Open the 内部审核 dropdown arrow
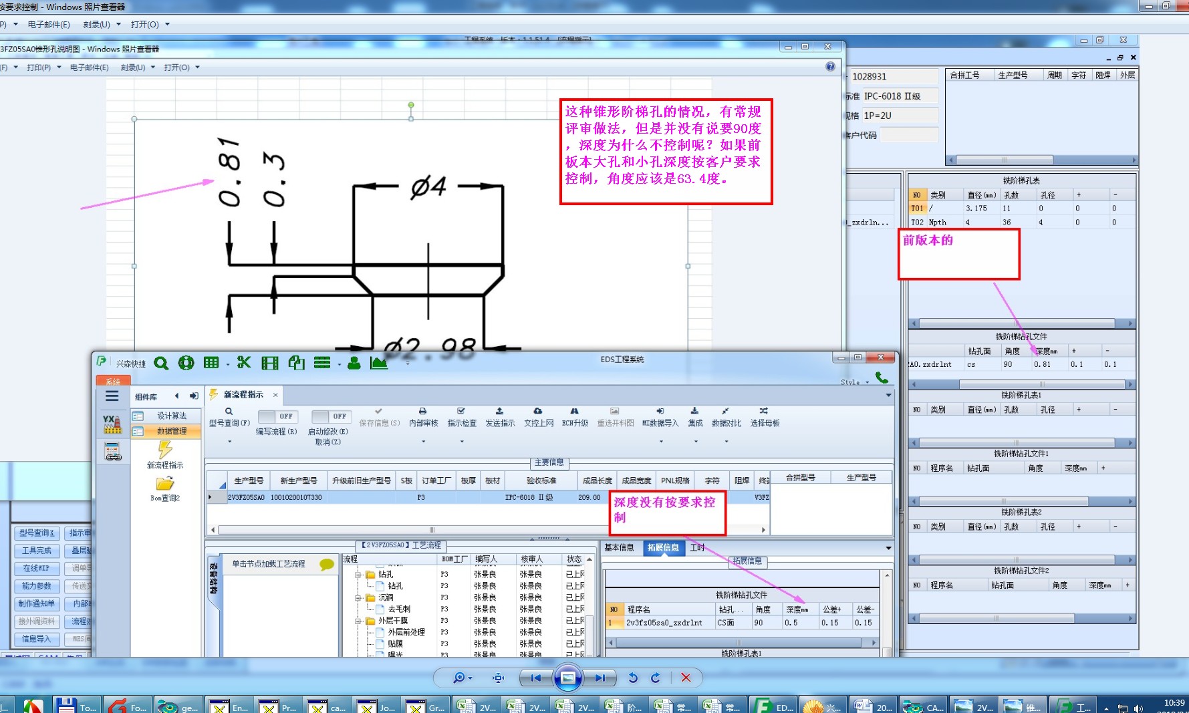Image resolution: width=1189 pixels, height=713 pixels. pos(423,441)
